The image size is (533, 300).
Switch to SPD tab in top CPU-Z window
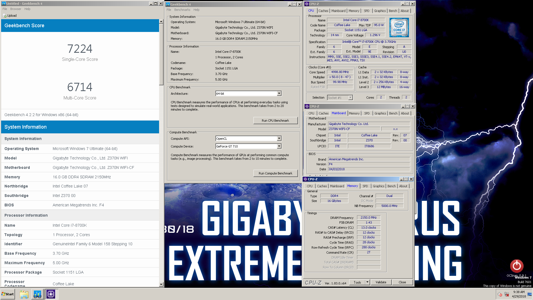tap(367, 11)
